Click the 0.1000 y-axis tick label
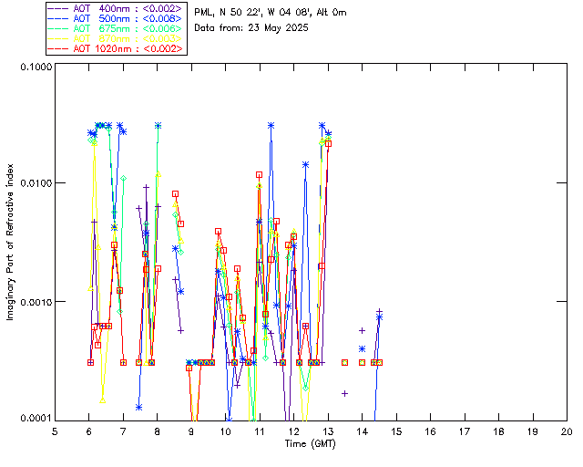Screen dimensions: 583x467 [33, 68]
